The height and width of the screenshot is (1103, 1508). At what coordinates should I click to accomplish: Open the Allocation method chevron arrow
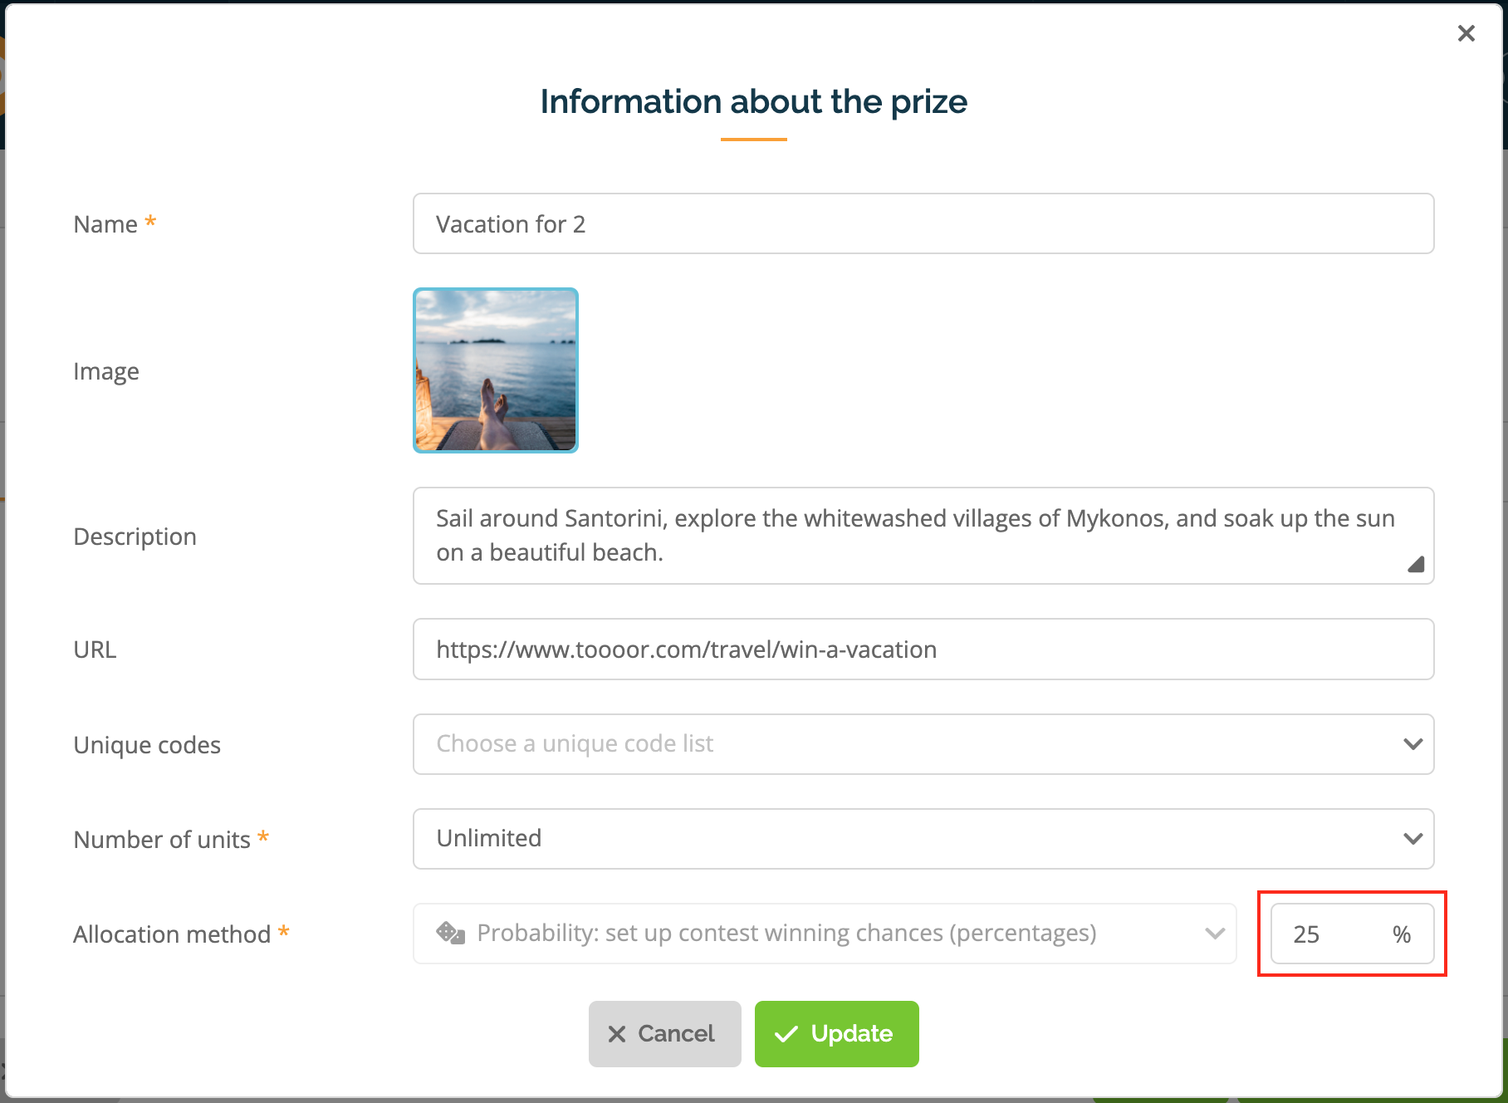1215,934
